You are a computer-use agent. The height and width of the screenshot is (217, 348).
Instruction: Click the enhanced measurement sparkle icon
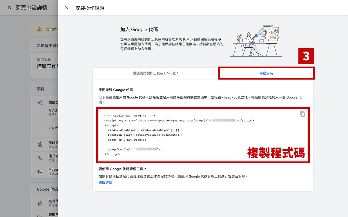click(40, 103)
